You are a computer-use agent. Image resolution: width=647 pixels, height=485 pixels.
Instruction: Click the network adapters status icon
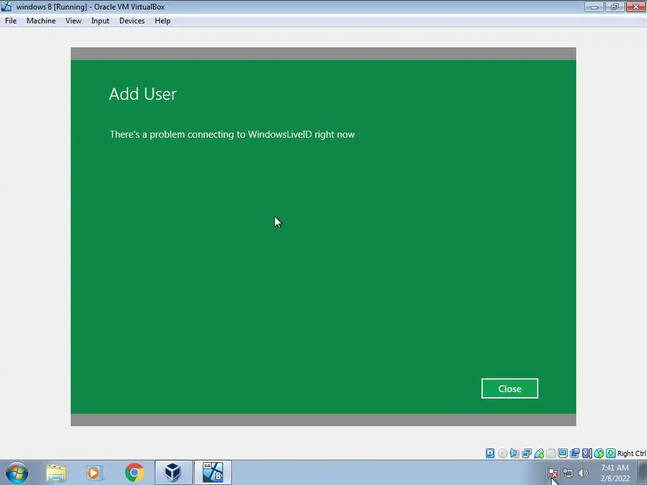526,453
